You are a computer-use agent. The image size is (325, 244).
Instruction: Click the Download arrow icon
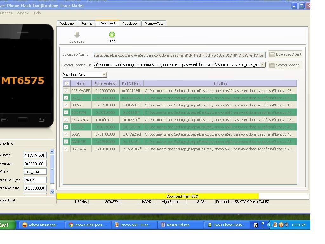coord(77,35)
